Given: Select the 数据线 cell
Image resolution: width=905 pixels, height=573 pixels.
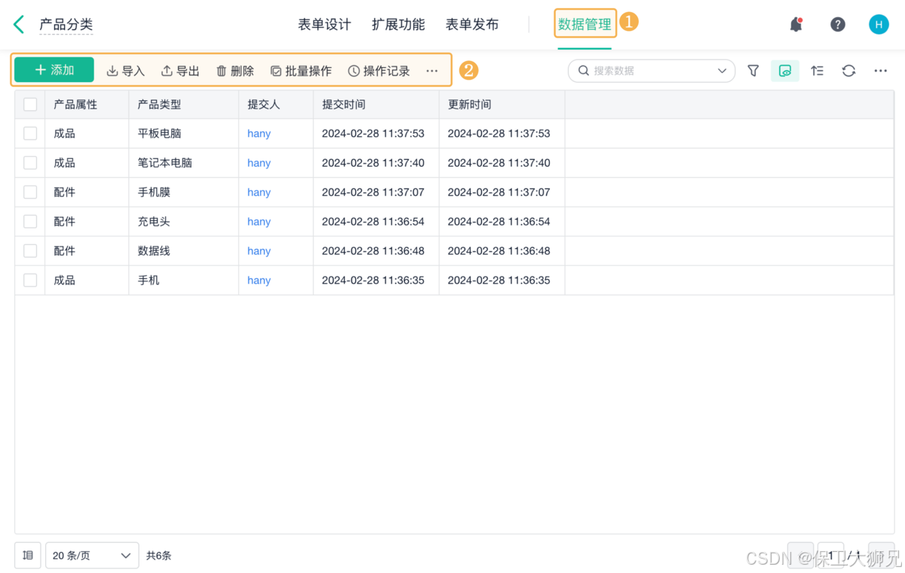Looking at the screenshot, I should click(x=183, y=251).
